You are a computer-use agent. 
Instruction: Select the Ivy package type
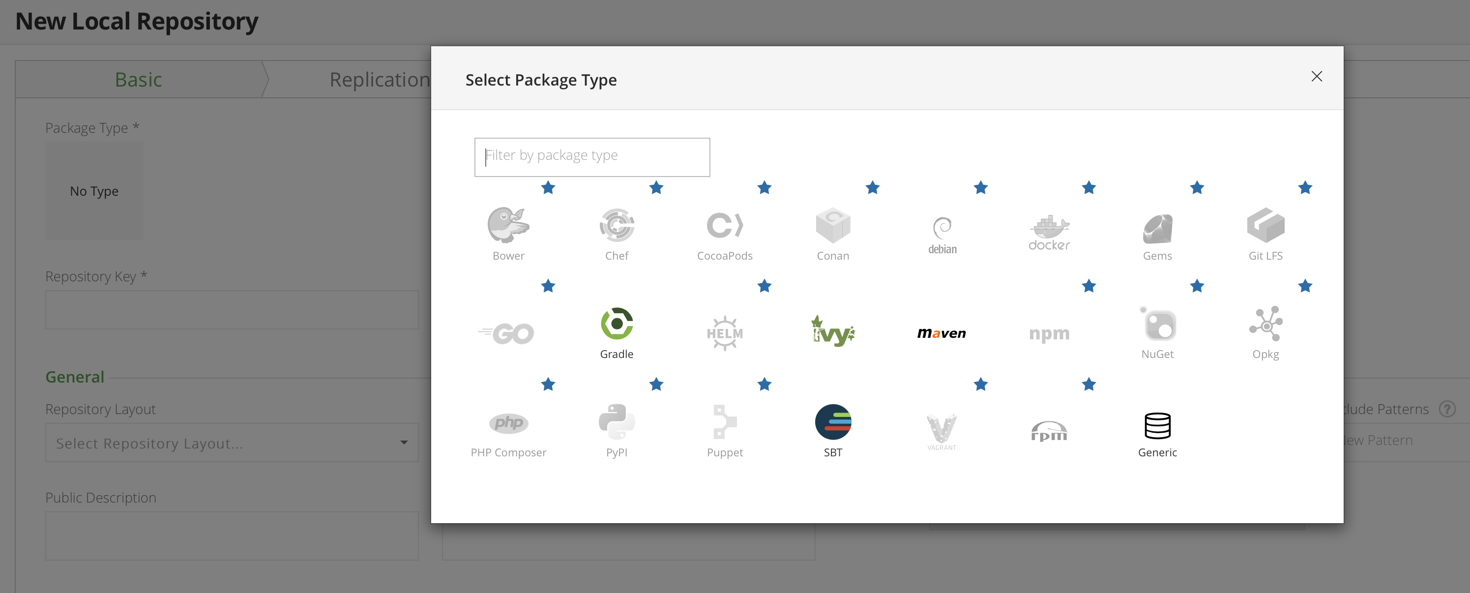point(832,331)
